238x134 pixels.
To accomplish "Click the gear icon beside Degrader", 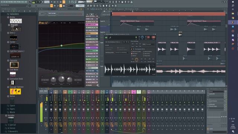I will 9,25.
